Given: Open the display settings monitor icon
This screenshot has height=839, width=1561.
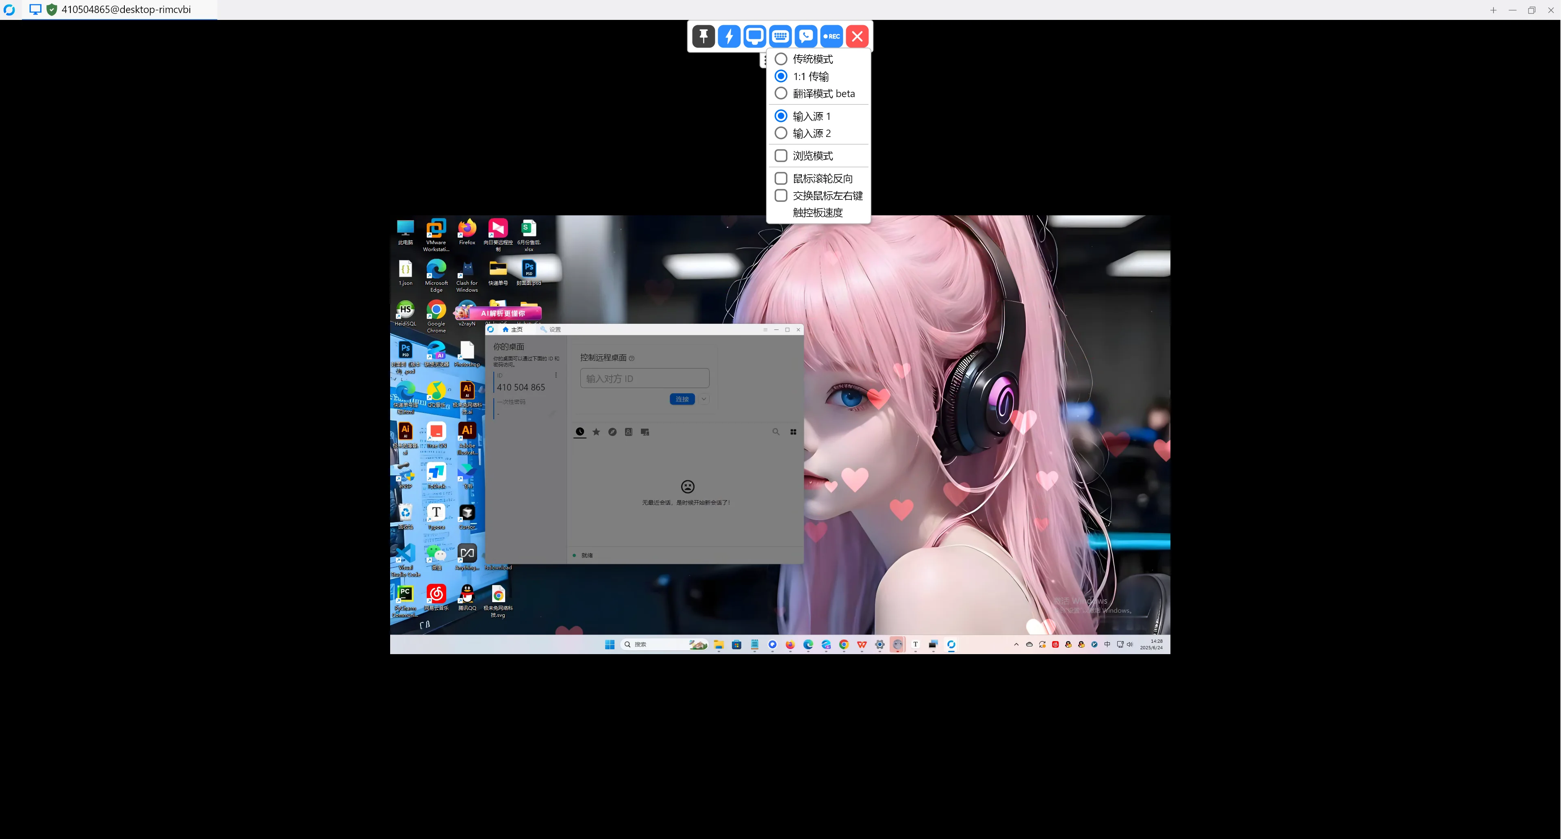Looking at the screenshot, I should [x=754, y=36].
